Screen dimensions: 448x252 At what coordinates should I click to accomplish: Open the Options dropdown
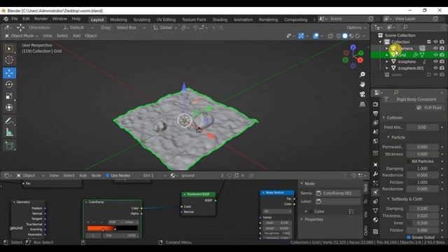(x=356, y=28)
